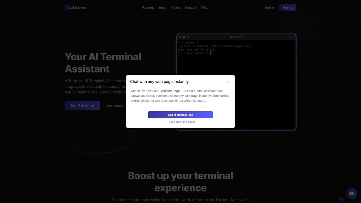Click the popup title 'Chat with any web page Instantly'

click(x=159, y=81)
